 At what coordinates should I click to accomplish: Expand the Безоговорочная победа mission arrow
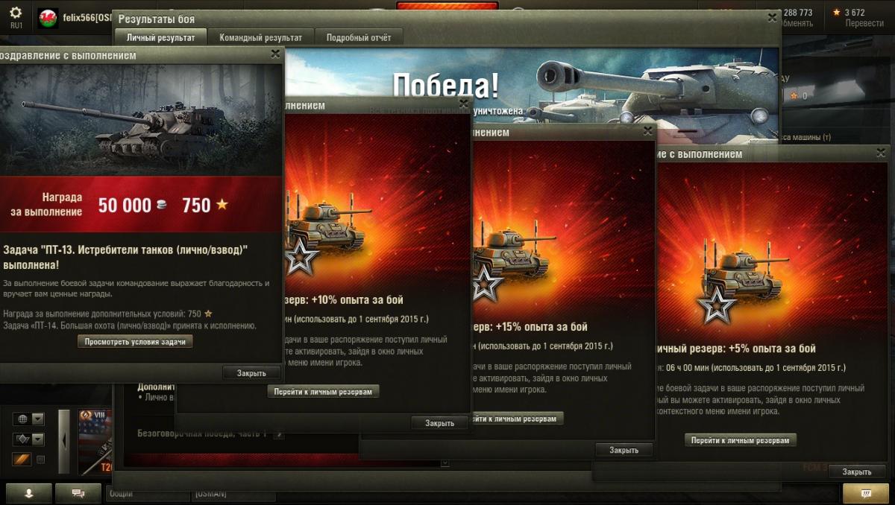[277, 433]
